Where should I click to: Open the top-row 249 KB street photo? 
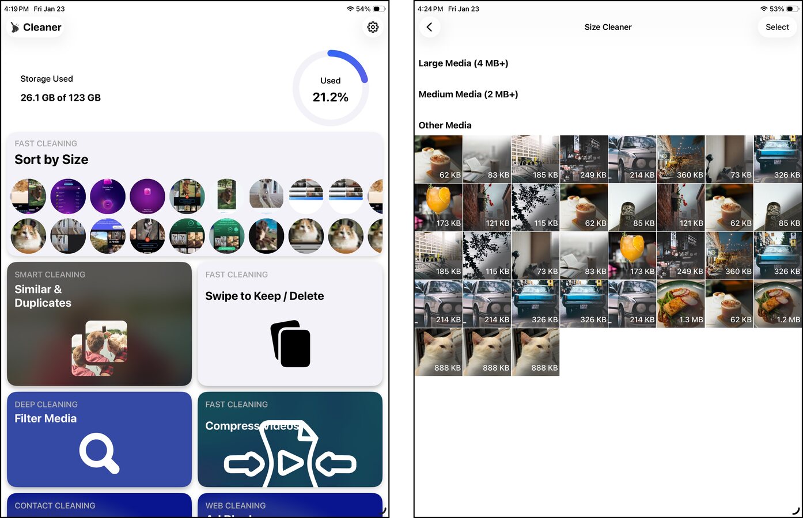point(584,159)
